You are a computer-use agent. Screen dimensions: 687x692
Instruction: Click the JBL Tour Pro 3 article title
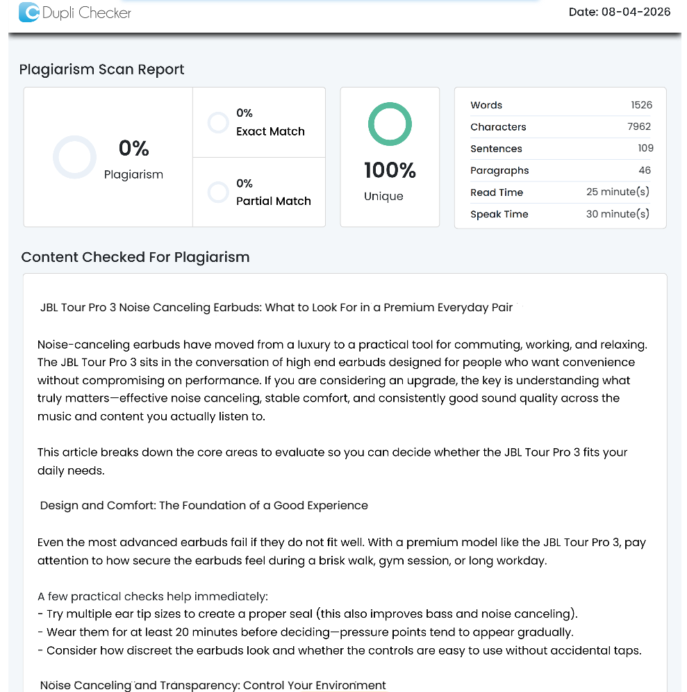[276, 307]
